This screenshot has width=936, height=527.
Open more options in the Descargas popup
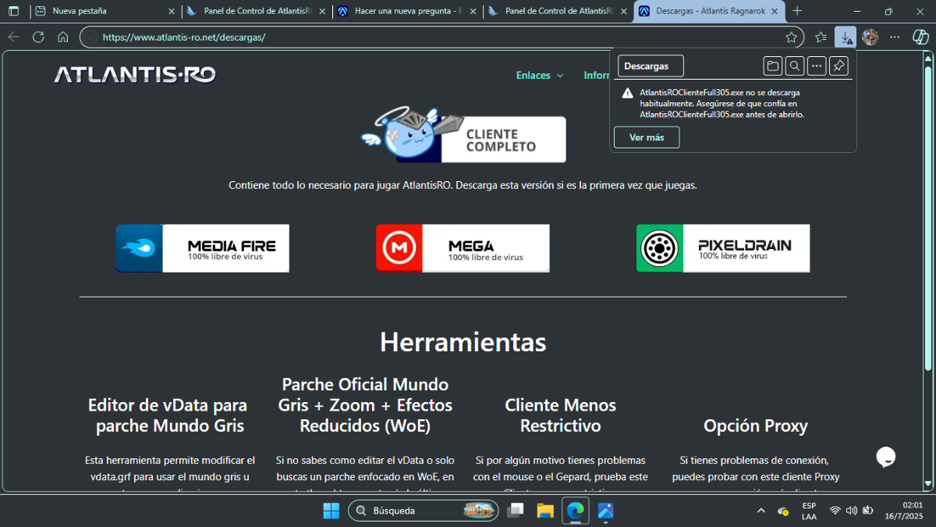[816, 66]
